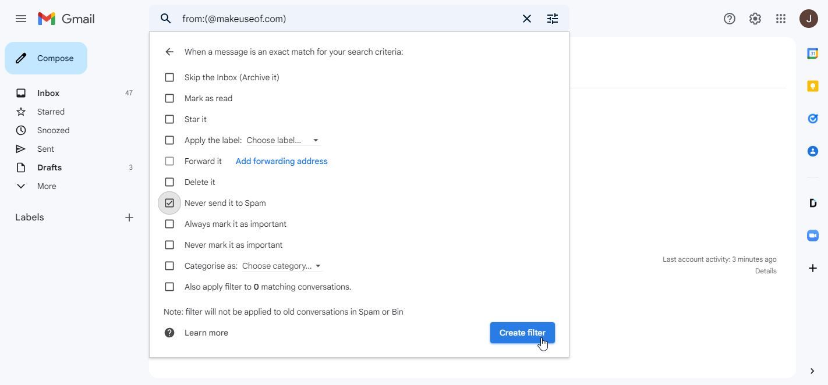Open Google Keep side panel icon
Image resolution: width=828 pixels, height=385 pixels.
point(813,86)
